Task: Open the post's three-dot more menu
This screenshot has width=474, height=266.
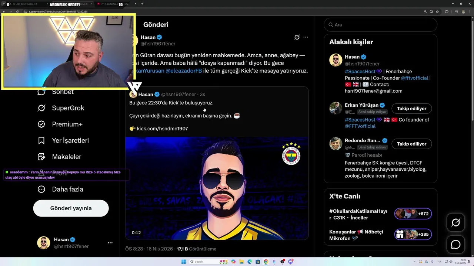Action: tap(306, 37)
